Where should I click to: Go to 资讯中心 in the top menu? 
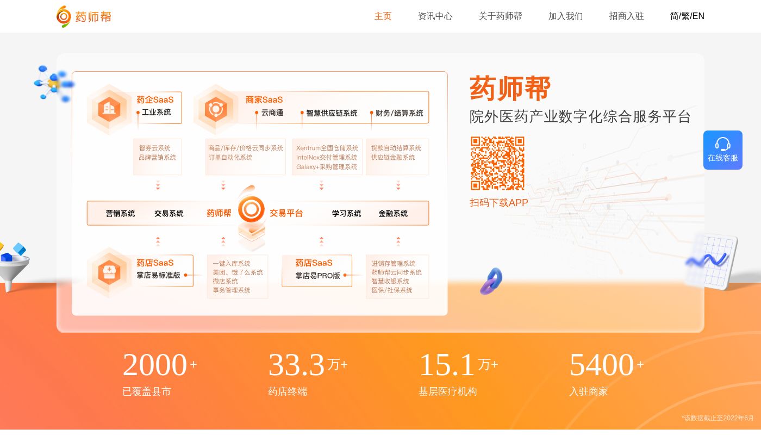point(435,16)
